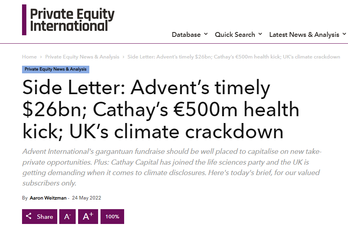
Task: Expand the Database menu chevron
Action: point(206,34)
